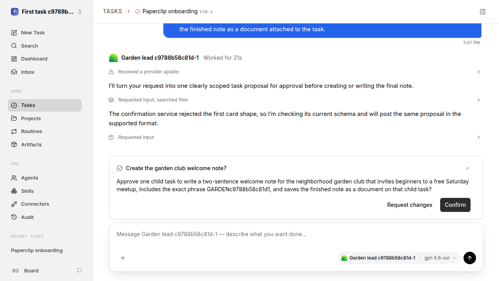Click the Connectors plug icon

14,204
